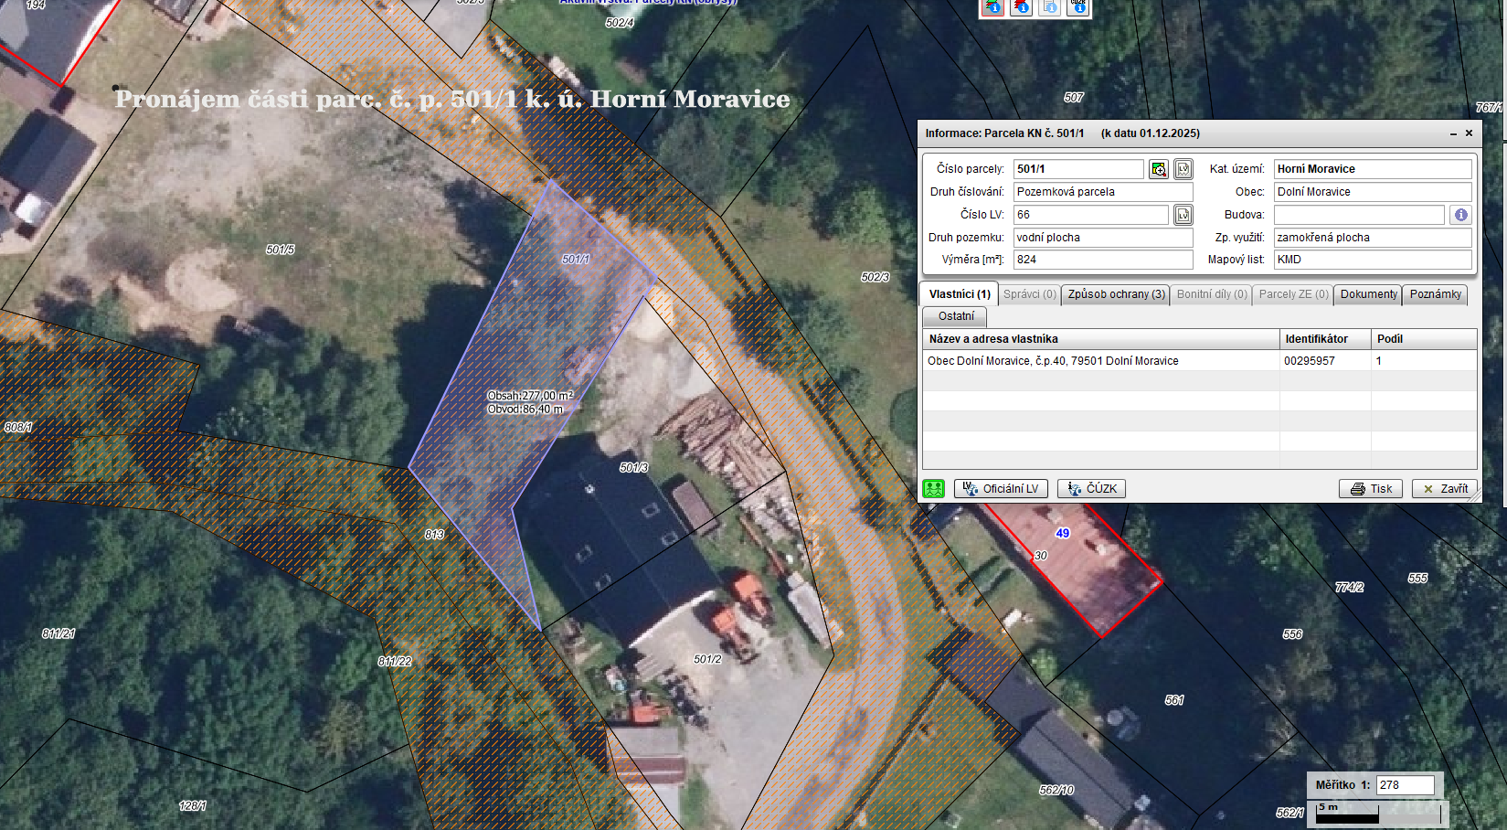The image size is (1507, 830).
Task: Switch to the Způsob ochrany (3) tab
Action: pos(1116,294)
